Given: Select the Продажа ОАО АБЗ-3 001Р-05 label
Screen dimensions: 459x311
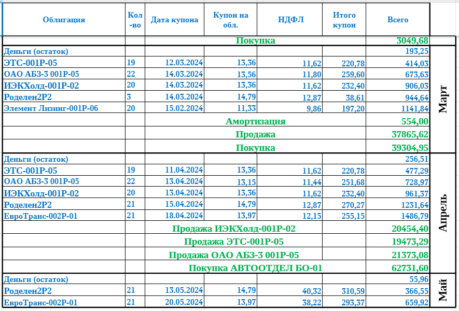Looking at the screenshot, I should pos(233,255).
